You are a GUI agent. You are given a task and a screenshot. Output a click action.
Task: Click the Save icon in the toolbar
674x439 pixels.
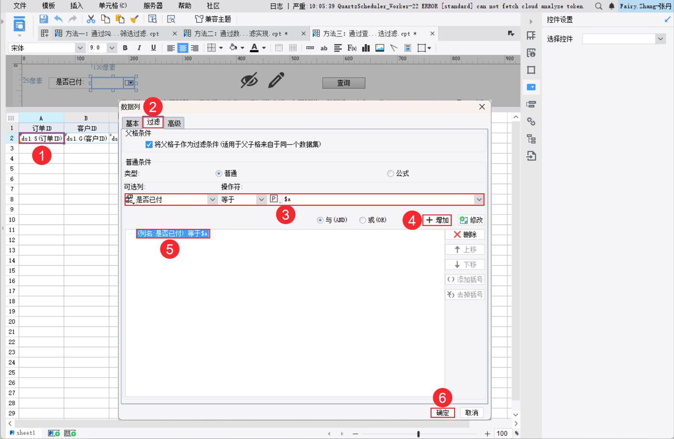[x=43, y=19]
